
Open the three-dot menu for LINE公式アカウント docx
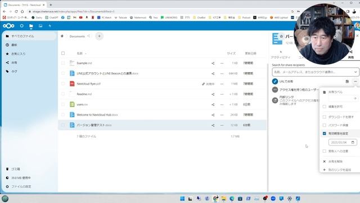coord(222,73)
